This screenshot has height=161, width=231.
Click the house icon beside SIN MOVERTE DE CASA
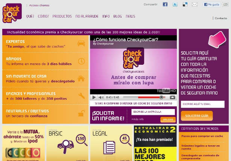point(81,79)
